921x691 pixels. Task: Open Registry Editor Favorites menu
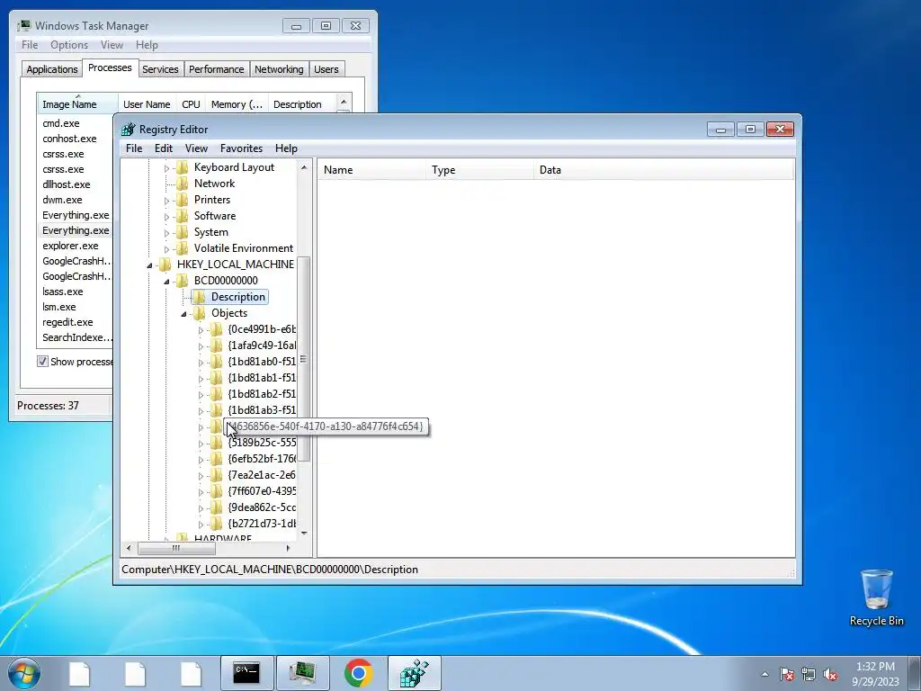click(241, 148)
